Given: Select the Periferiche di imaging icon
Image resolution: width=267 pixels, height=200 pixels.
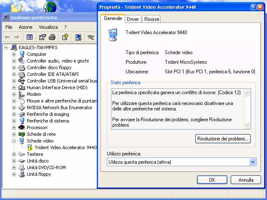Looking at the screenshot, I should click(22, 114).
